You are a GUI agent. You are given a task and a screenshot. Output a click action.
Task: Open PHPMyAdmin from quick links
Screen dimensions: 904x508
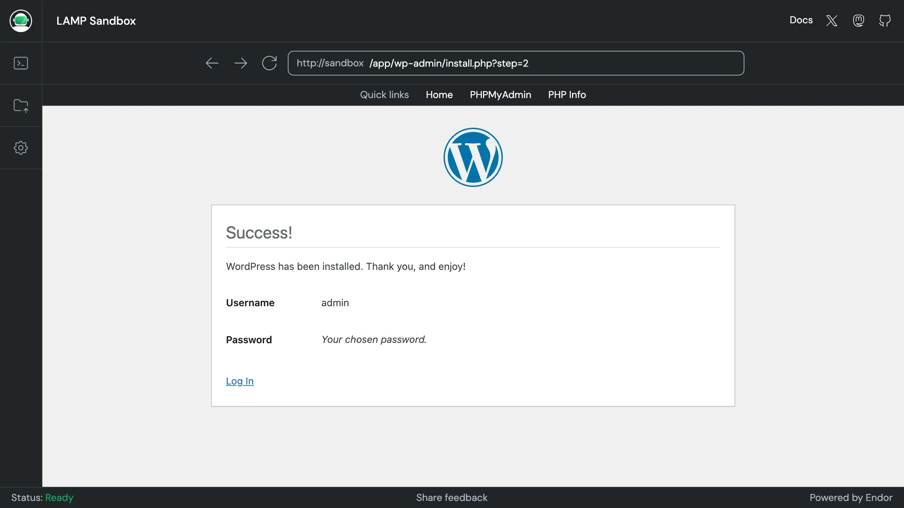[500, 95]
